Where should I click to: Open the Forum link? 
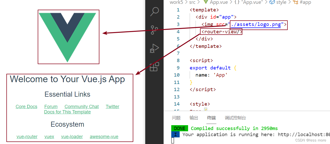[x=51, y=107]
